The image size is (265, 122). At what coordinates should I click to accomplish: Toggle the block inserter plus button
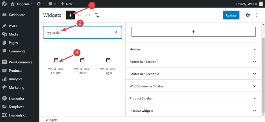click(70, 15)
